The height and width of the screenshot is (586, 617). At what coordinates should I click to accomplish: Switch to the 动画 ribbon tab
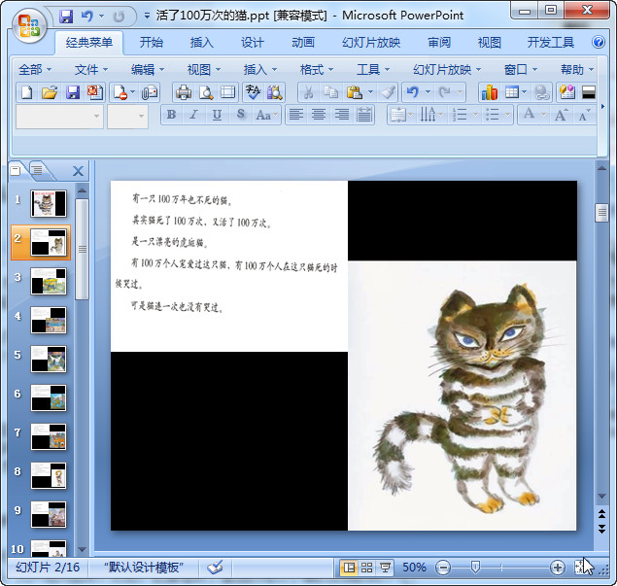point(303,42)
